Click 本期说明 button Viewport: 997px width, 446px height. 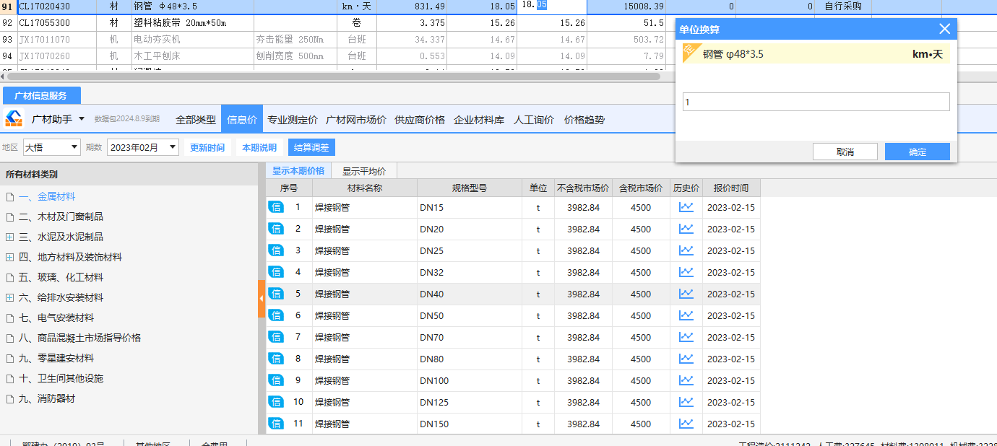[259, 147]
